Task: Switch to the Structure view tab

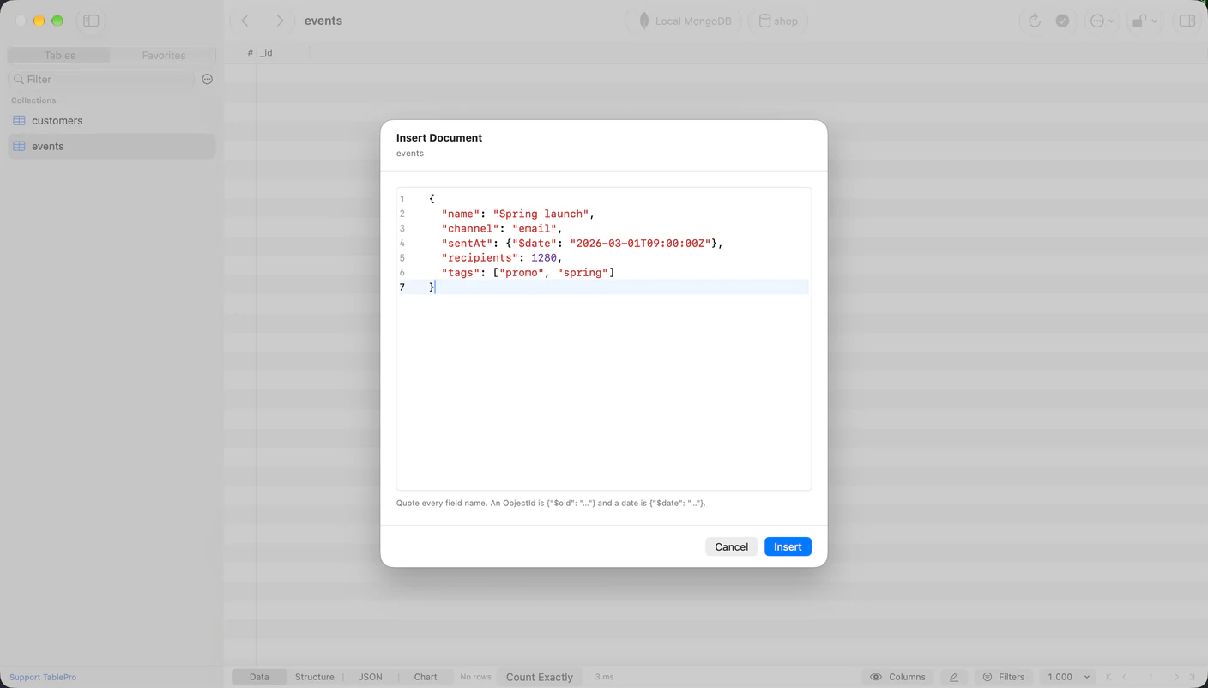Action: click(x=314, y=677)
